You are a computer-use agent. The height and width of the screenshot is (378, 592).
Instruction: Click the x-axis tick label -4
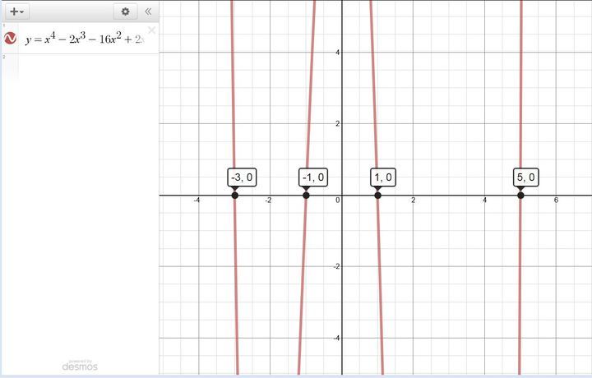197,201
